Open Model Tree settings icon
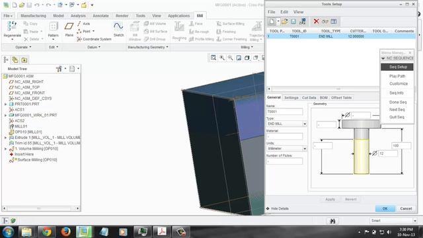This screenshot has height=238, width=423. pos(59,69)
